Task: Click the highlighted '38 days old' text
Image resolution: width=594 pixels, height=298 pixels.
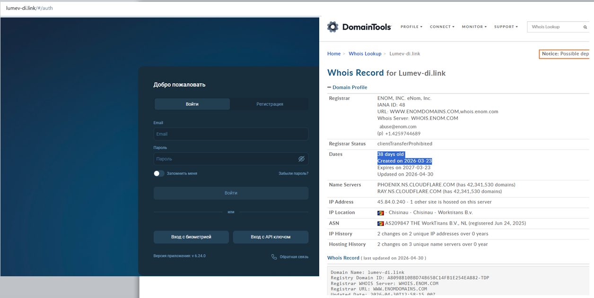Action: click(x=391, y=154)
